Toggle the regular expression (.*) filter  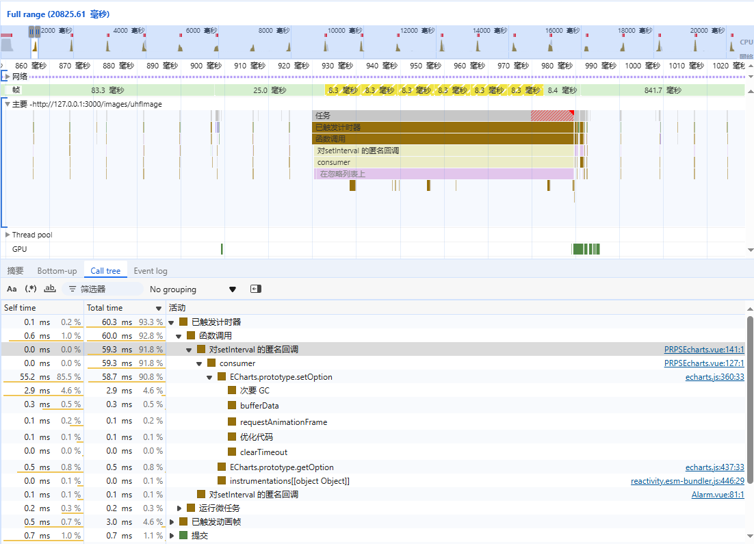31,289
